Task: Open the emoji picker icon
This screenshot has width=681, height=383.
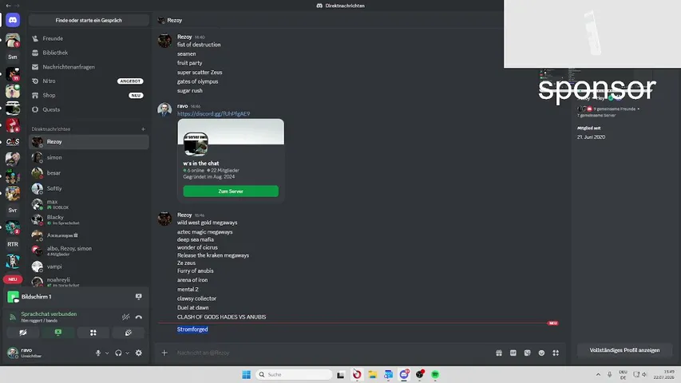Action: [x=541, y=353]
